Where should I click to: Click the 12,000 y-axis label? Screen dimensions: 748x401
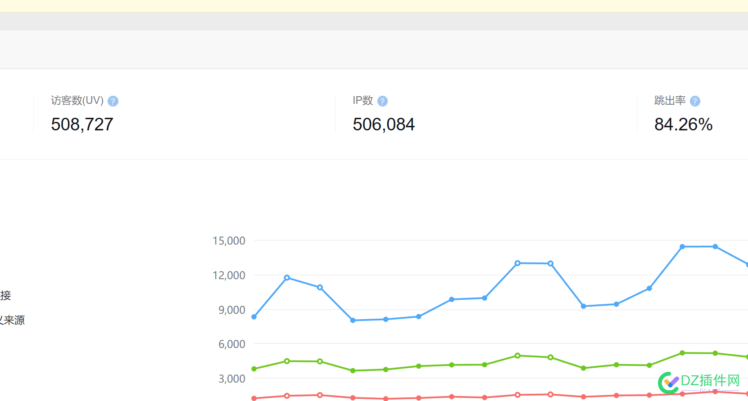pyautogui.click(x=229, y=276)
